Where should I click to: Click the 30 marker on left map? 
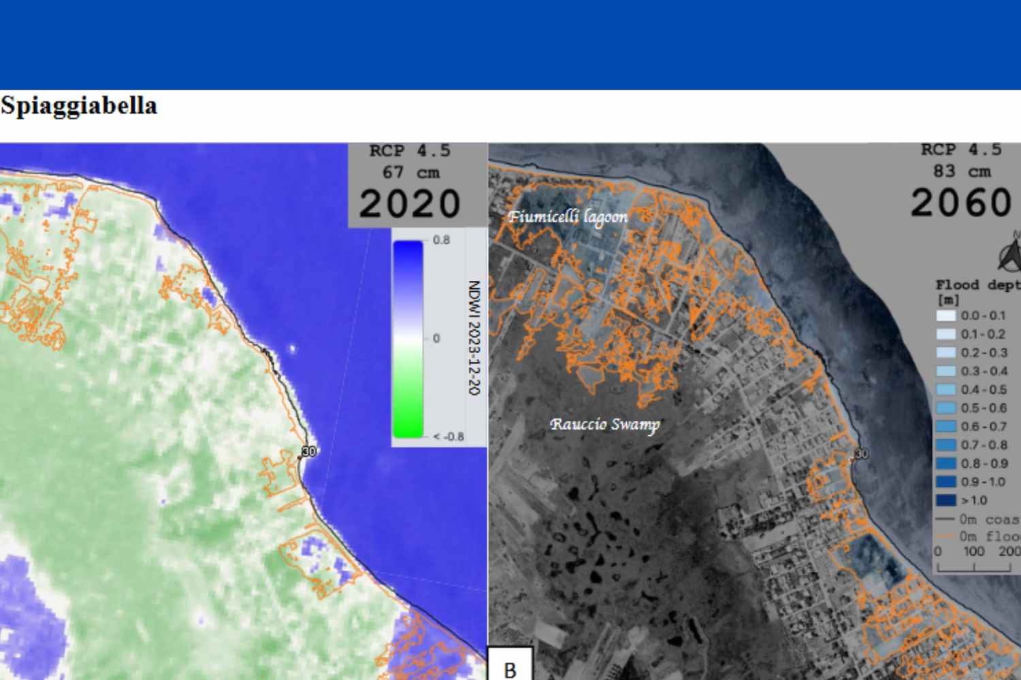[309, 452]
